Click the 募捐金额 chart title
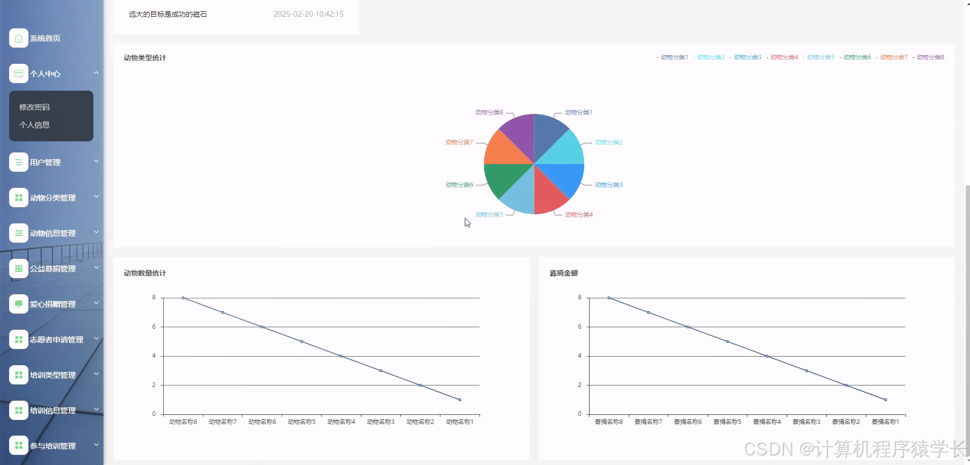The height and width of the screenshot is (465, 970). pyautogui.click(x=564, y=273)
